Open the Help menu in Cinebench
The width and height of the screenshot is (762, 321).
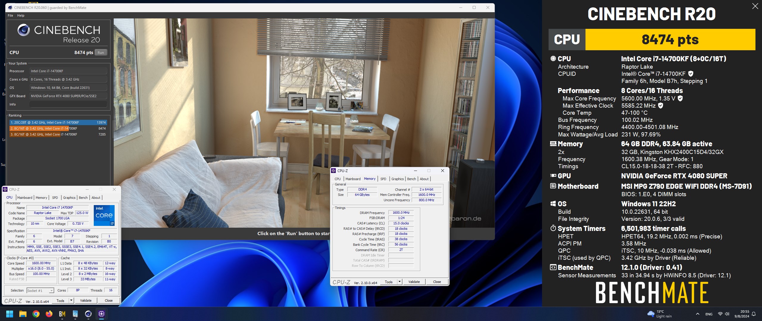pos(21,15)
